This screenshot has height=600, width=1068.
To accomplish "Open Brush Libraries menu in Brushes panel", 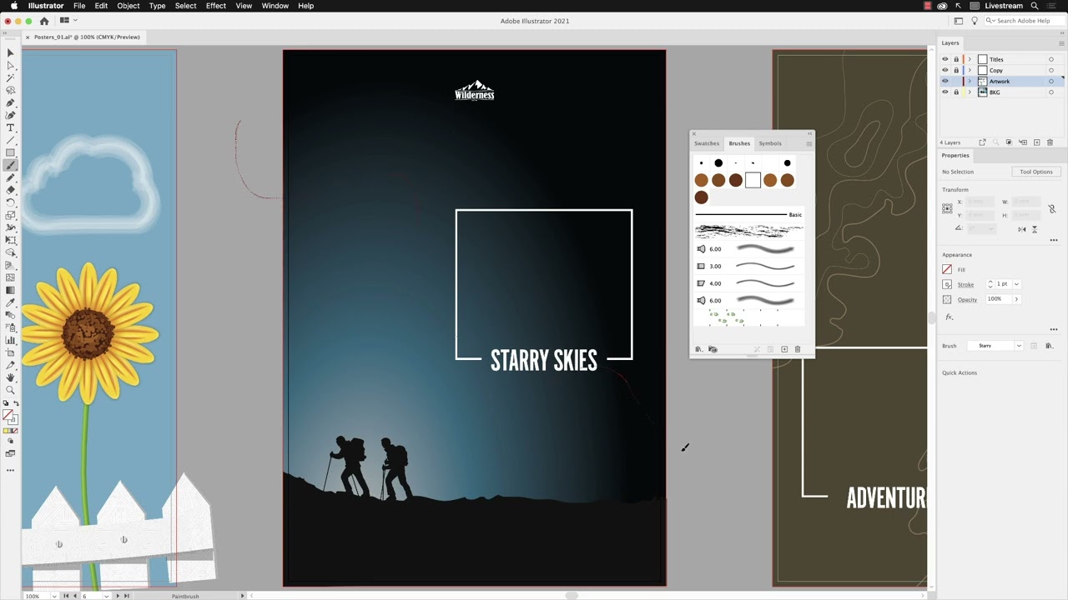I will click(x=698, y=349).
